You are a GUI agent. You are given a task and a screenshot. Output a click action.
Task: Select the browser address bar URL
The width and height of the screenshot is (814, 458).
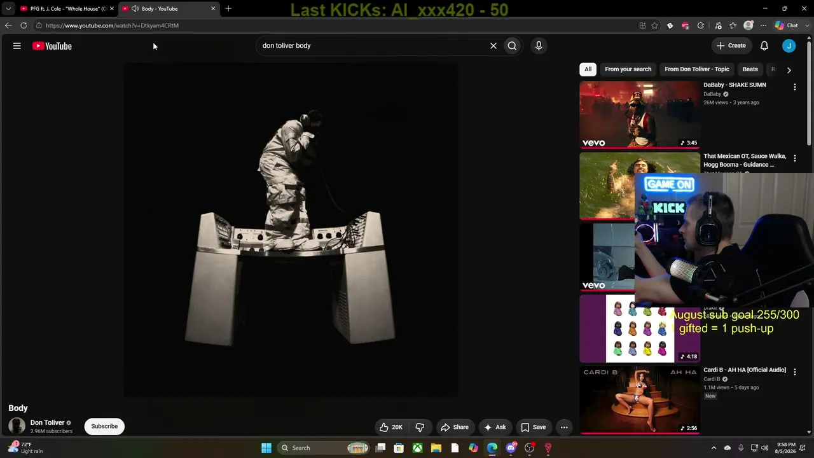pyautogui.click(x=112, y=25)
